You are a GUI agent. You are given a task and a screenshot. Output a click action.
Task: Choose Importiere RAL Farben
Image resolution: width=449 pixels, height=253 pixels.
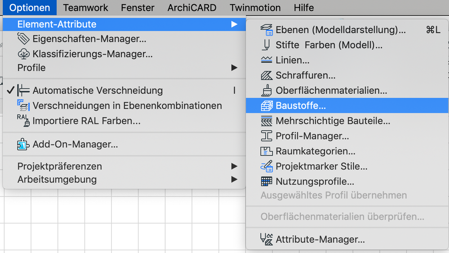pyautogui.click(x=86, y=121)
